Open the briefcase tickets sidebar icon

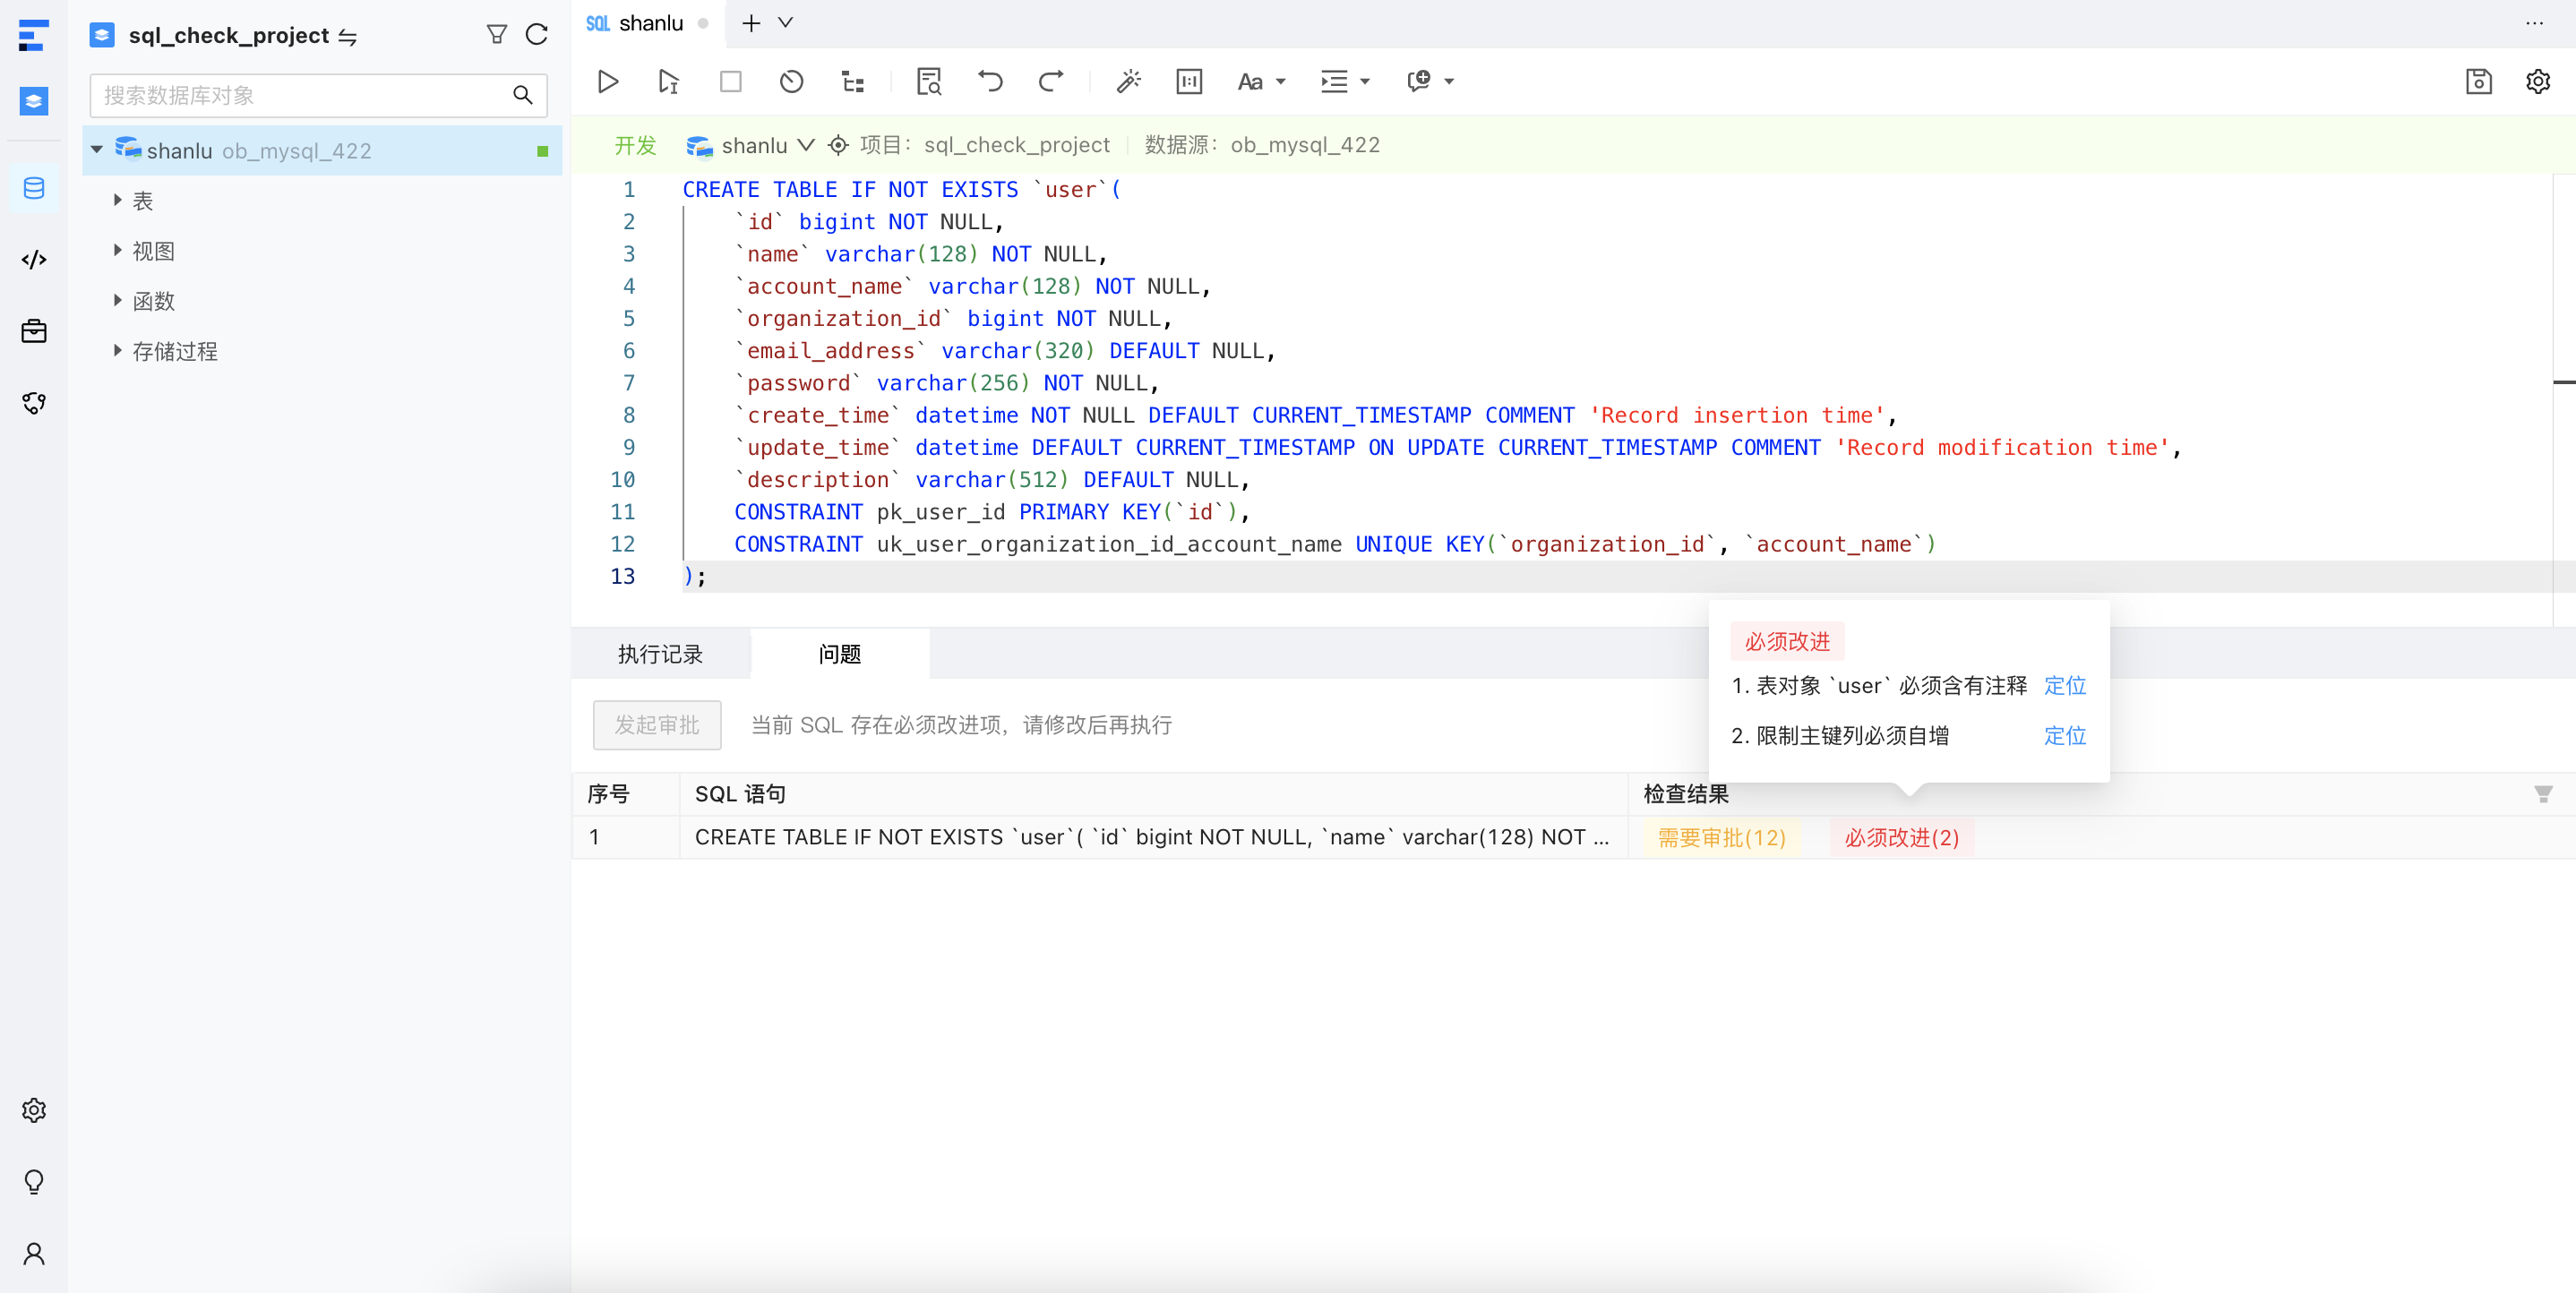tap(34, 331)
